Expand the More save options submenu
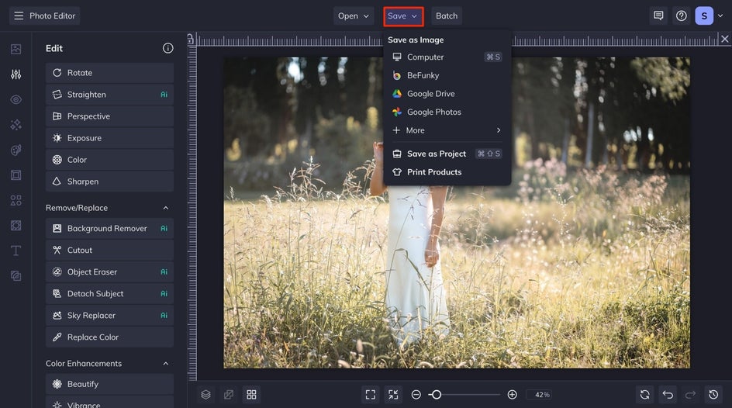The width and height of the screenshot is (732, 408). coord(447,130)
